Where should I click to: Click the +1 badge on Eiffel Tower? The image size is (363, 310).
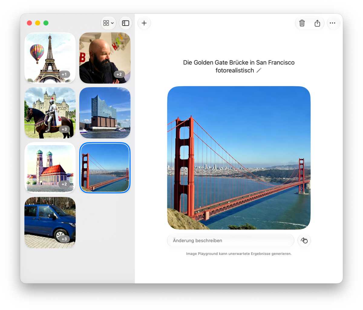click(x=64, y=74)
